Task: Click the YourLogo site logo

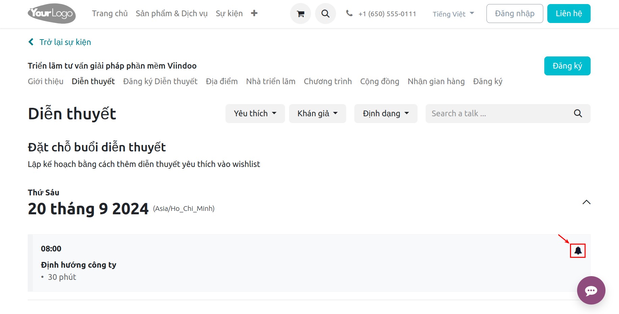Action: pos(52,14)
